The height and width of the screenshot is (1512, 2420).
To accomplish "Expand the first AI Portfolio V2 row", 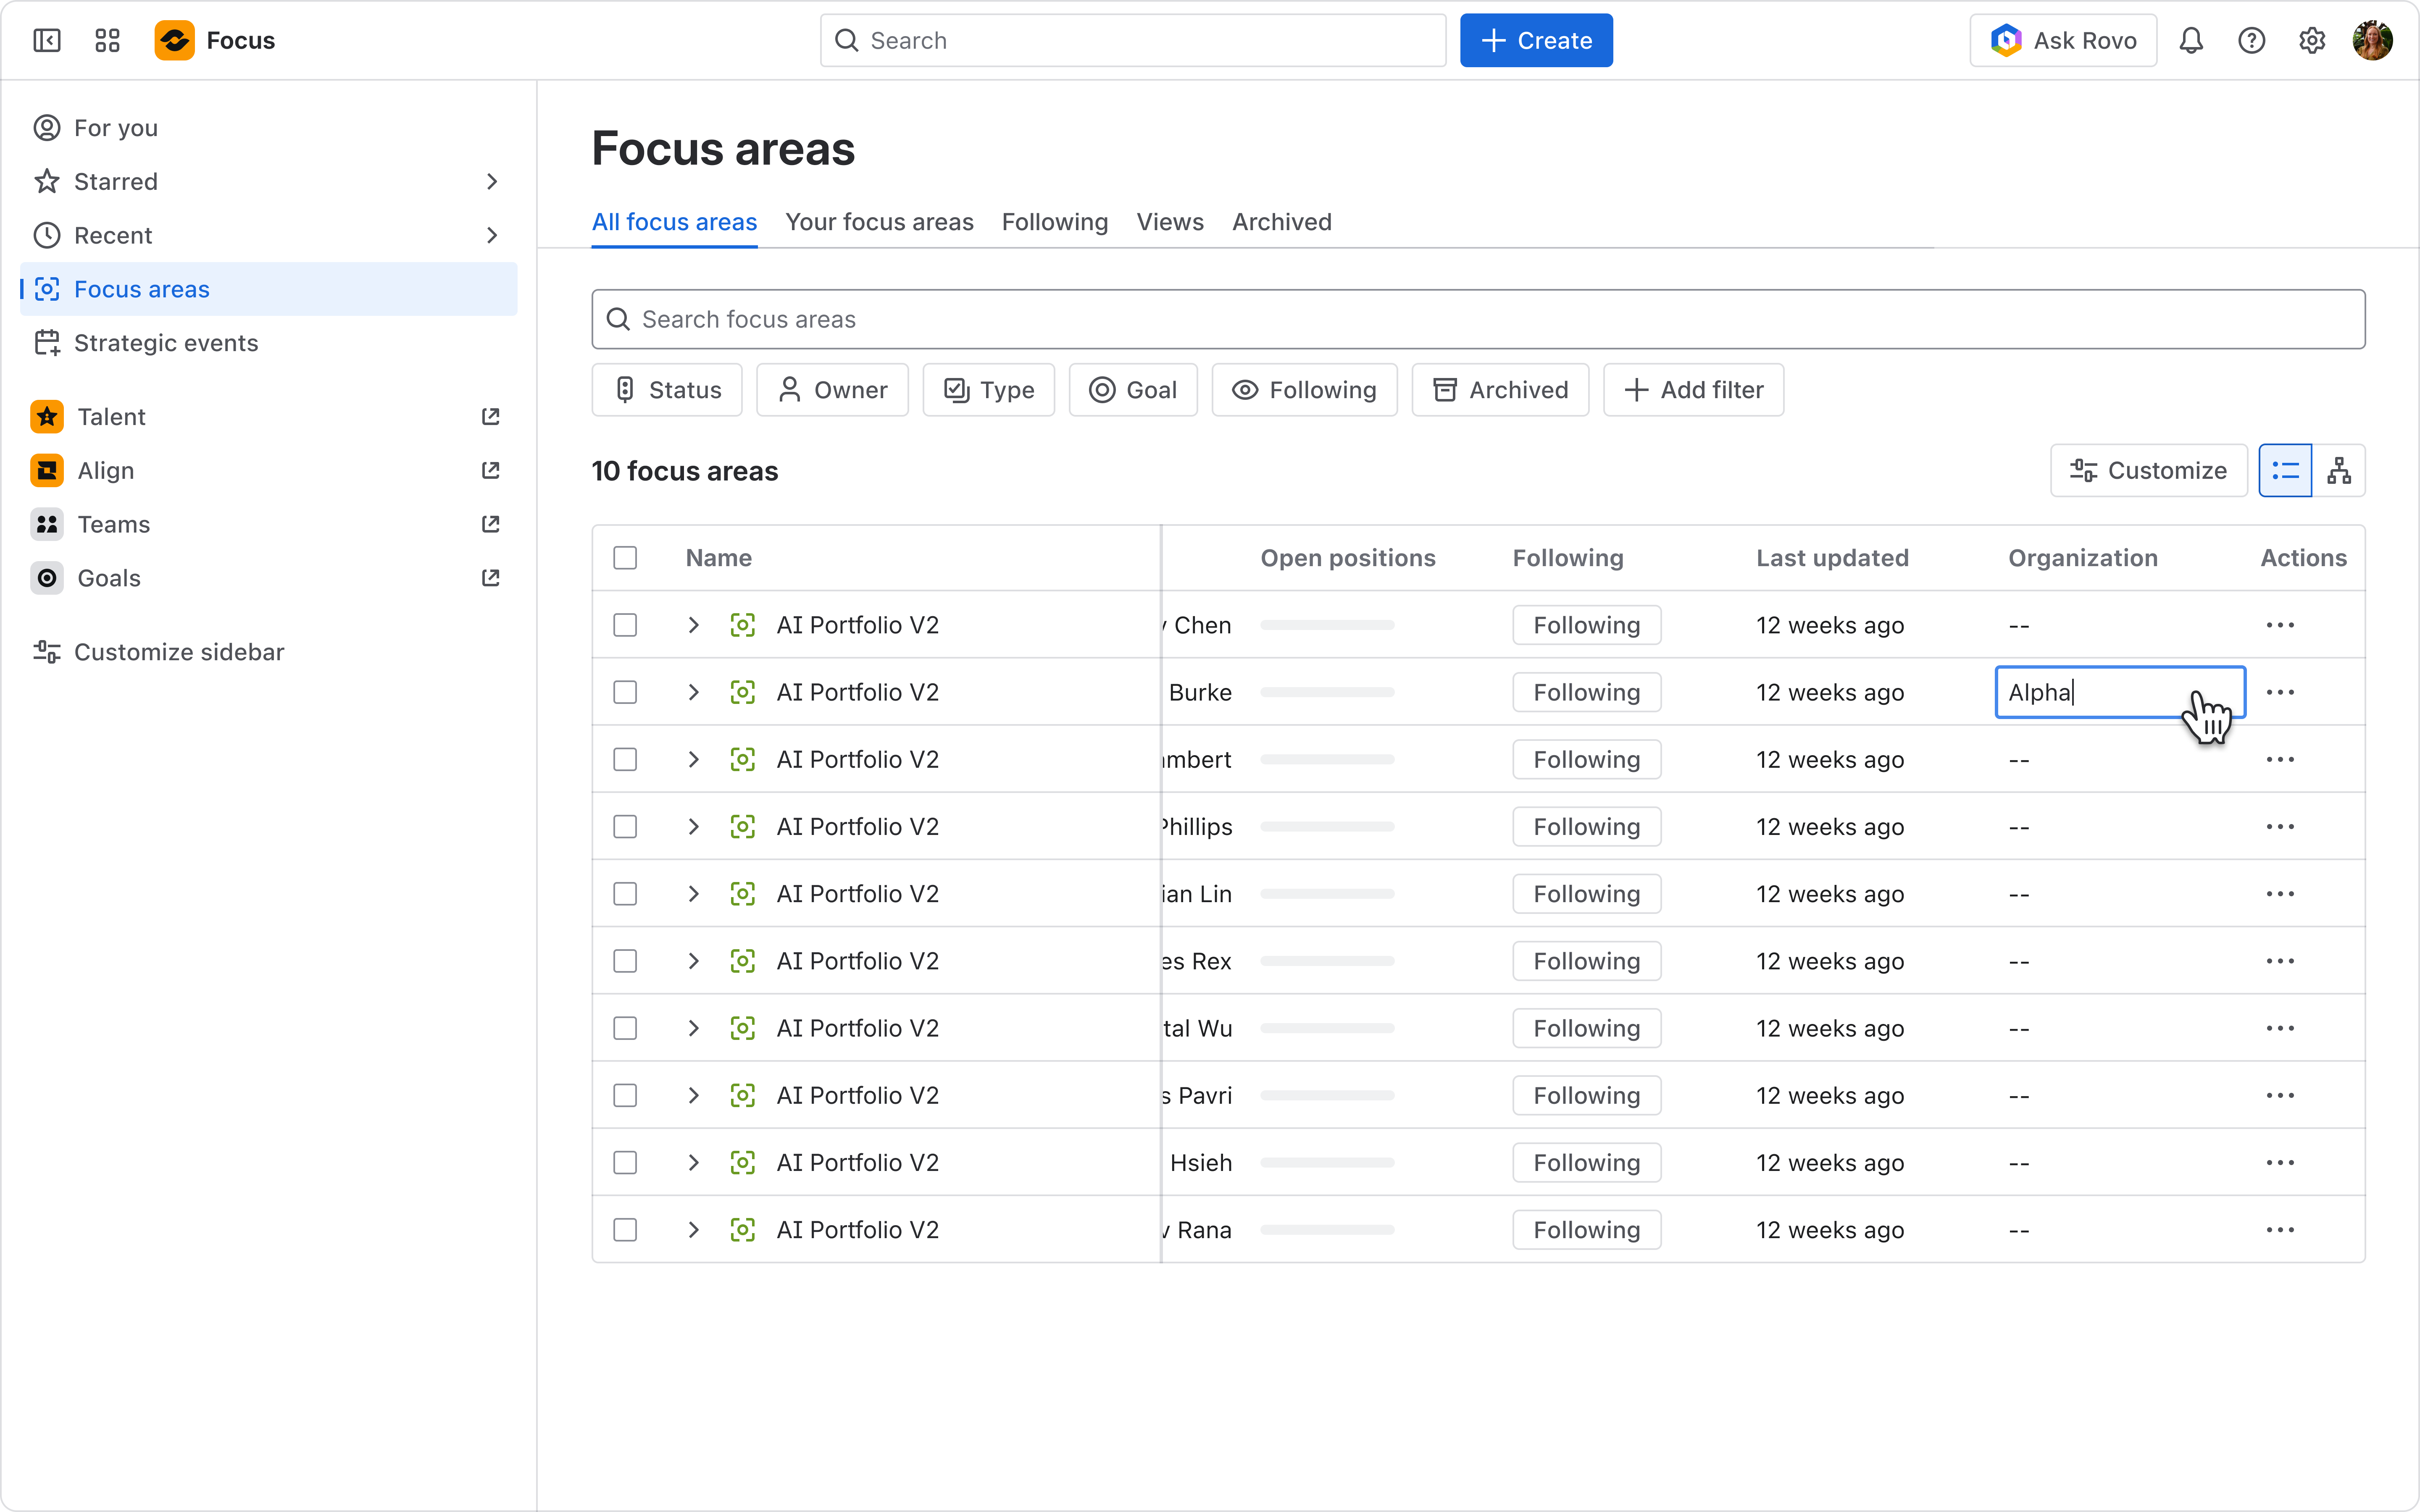I will 693,625.
